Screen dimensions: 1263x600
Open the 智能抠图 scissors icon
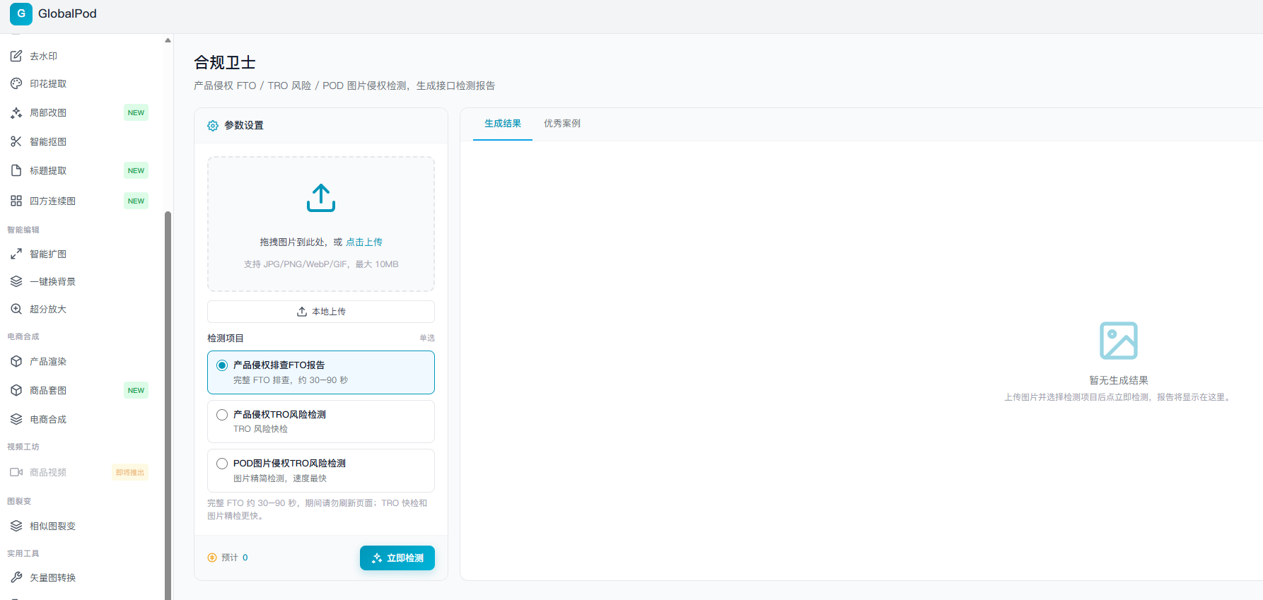(16, 141)
